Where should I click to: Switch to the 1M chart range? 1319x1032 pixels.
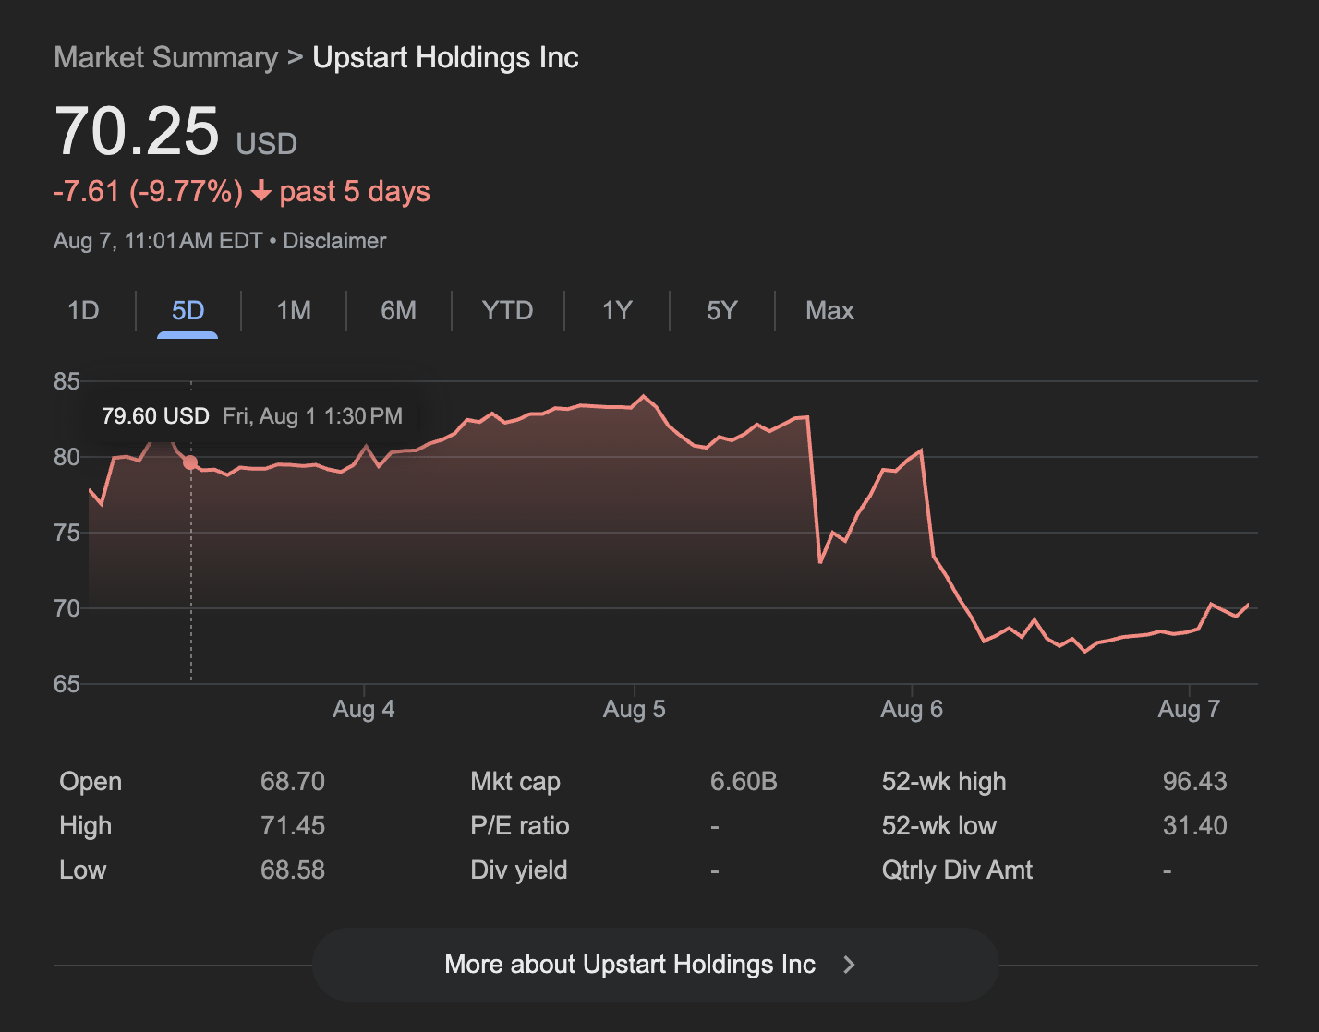(294, 310)
